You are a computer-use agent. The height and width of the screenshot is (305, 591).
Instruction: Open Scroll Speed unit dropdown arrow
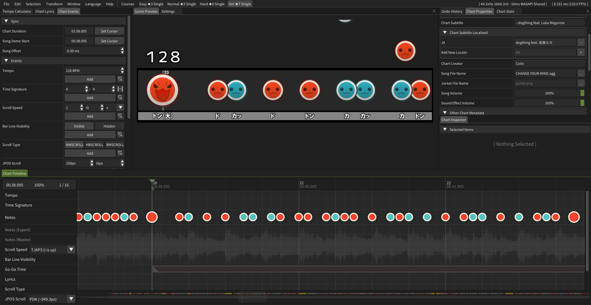pyautogui.click(x=121, y=107)
